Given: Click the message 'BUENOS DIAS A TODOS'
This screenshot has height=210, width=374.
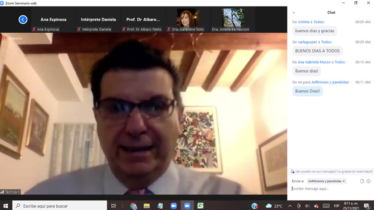Looking at the screenshot, I should pyautogui.click(x=317, y=51).
